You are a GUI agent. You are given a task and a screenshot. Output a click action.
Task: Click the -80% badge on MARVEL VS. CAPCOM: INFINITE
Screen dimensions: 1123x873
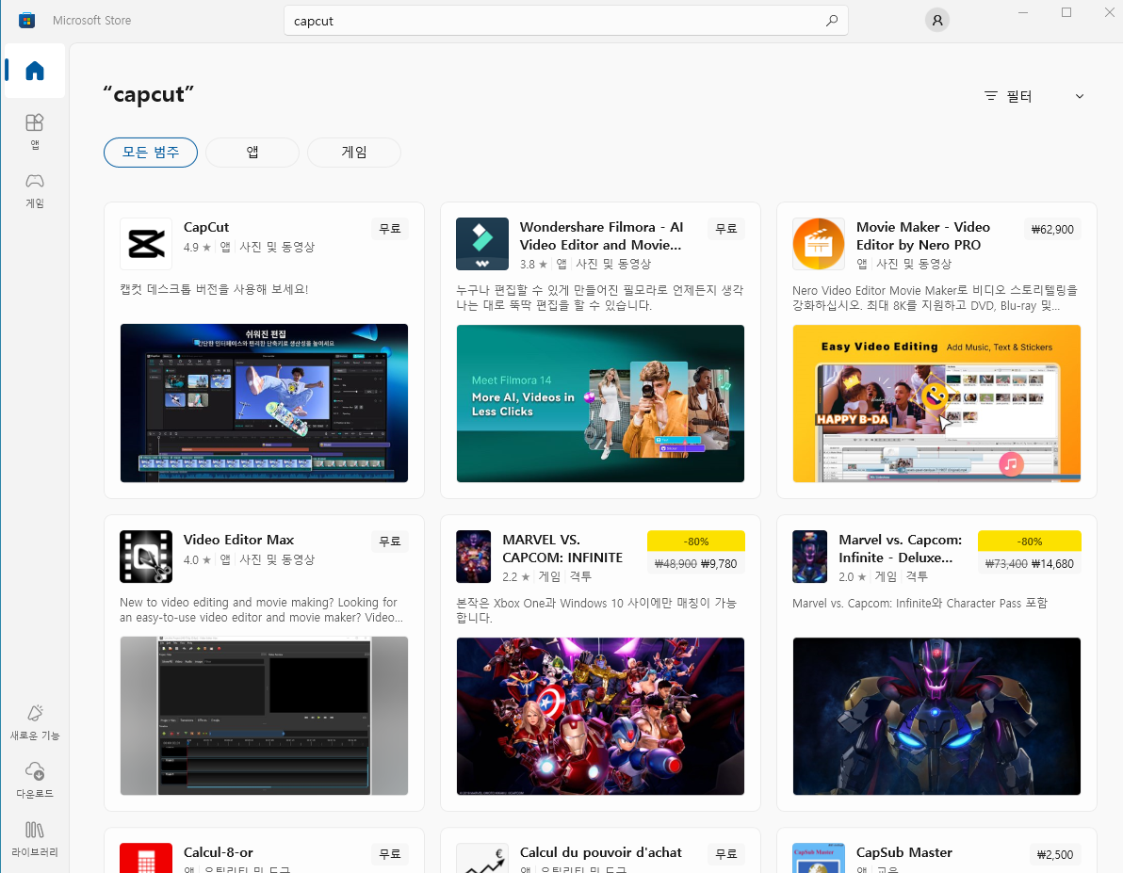696,542
